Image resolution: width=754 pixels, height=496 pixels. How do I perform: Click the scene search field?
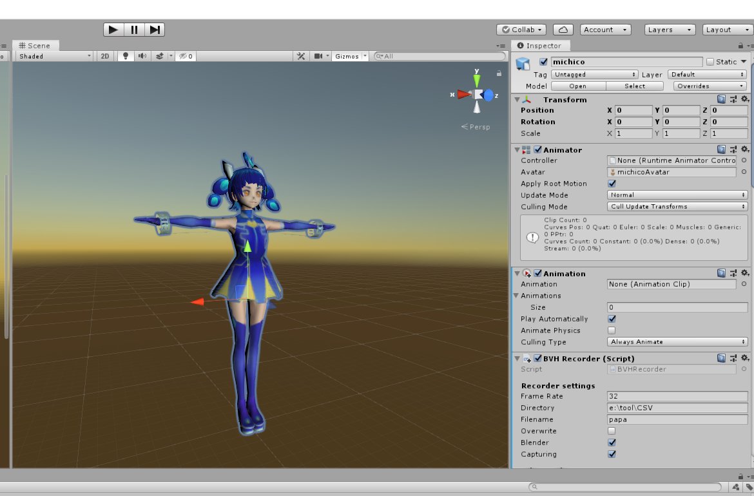(x=440, y=56)
